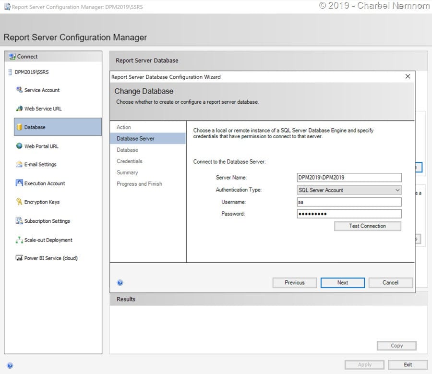432x374 pixels.
Task: Open the E-mail Settings page
Action: [x=40, y=164]
